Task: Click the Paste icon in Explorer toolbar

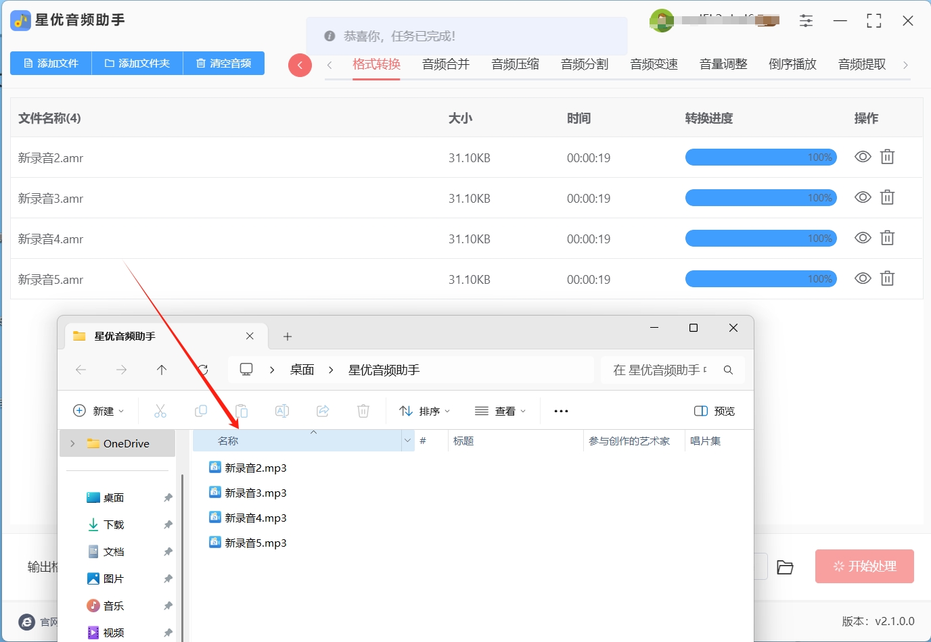Action: click(x=242, y=411)
